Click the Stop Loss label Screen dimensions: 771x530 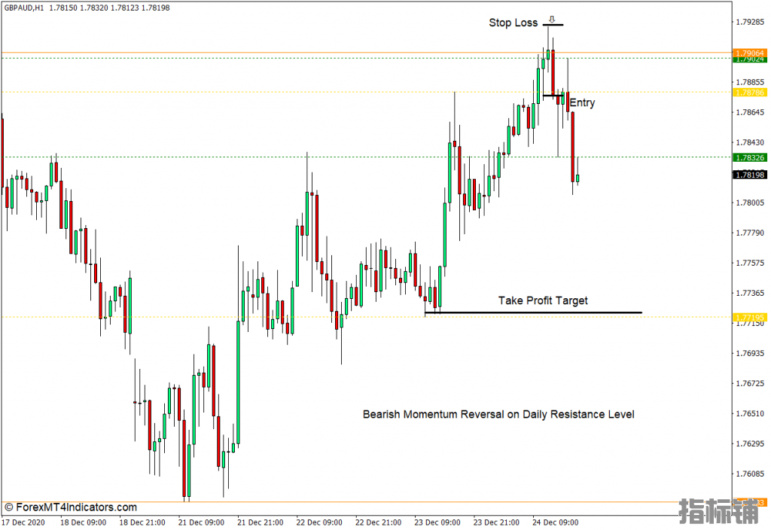coord(513,23)
